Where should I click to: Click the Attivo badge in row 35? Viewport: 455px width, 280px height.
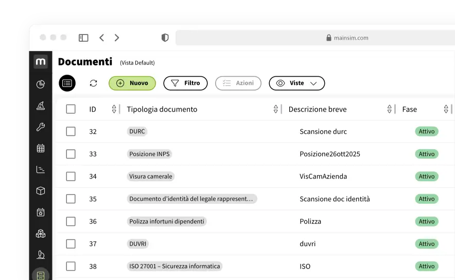click(x=427, y=199)
